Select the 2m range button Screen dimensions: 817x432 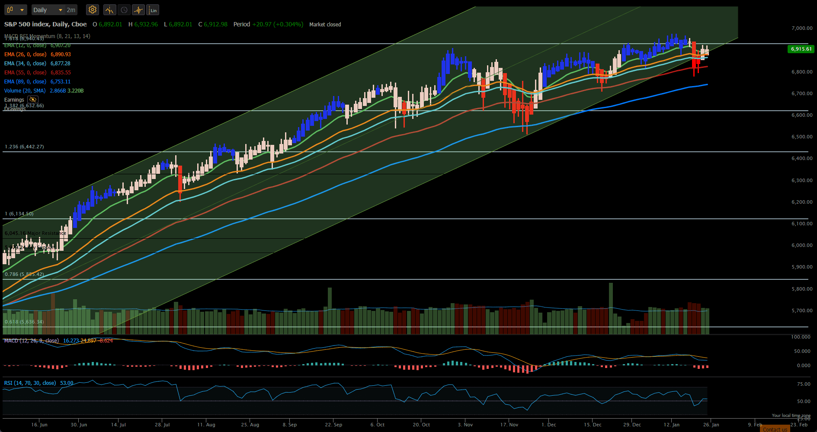(x=71, y=10)
